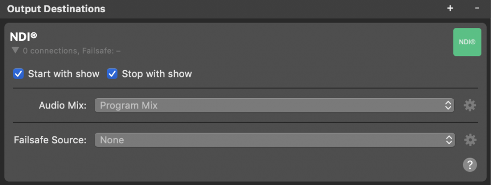Click the Audio Mix dropdown arrows

(448, 106)
